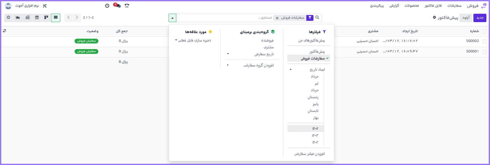Screen dimensions: 490x165
Task: Open the messages chat icon
Action: click(x=117, y=6)
